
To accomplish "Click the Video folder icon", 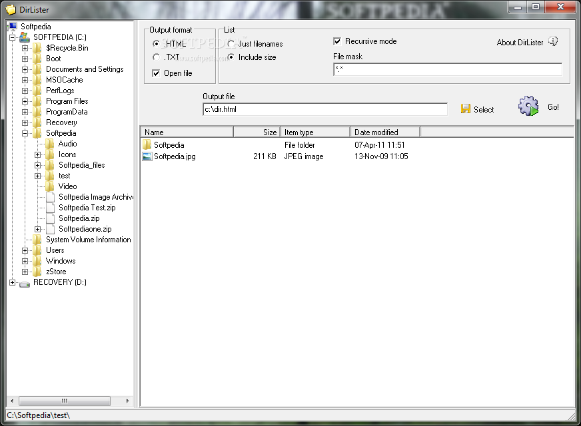I will tap(50, 186).
